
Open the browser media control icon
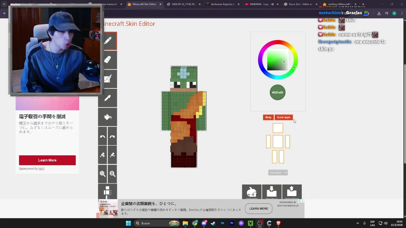point(386,13)
